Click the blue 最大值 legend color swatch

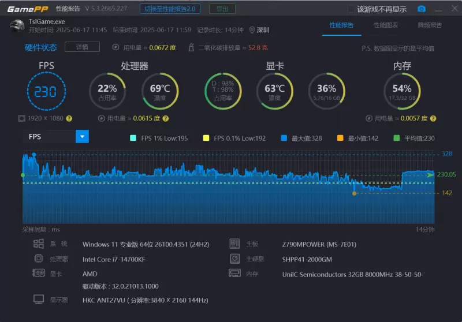284,138
